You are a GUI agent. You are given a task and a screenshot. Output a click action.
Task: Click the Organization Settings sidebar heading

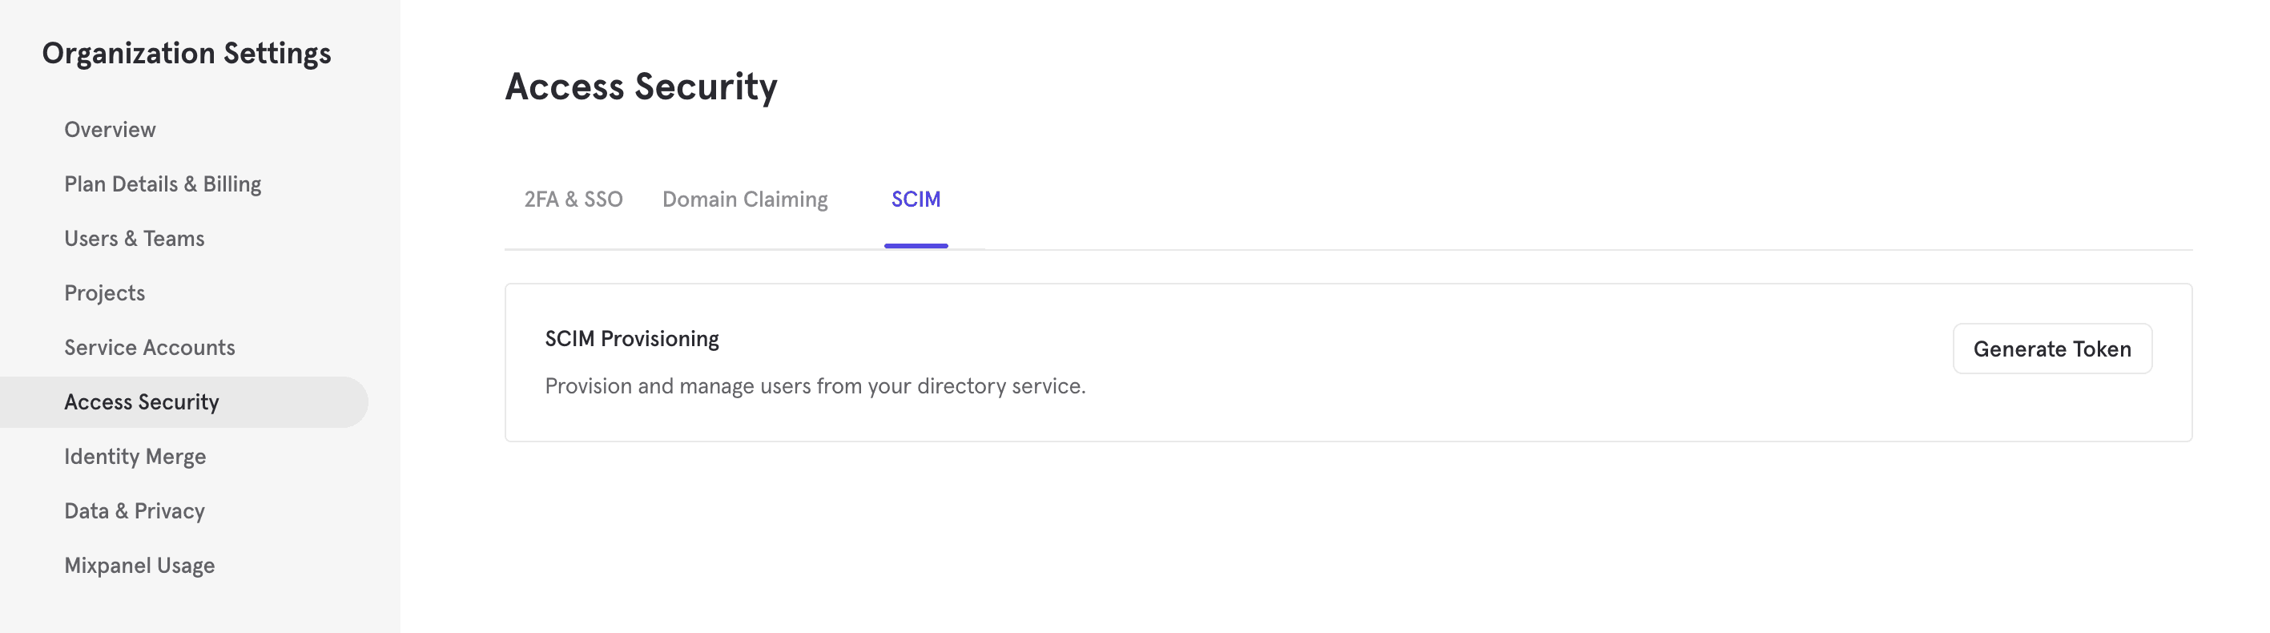[x=187, y=54]
